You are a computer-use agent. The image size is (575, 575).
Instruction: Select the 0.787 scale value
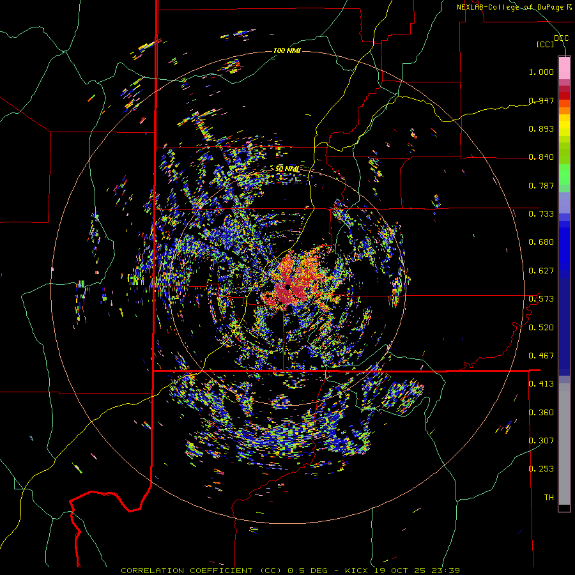541,185
